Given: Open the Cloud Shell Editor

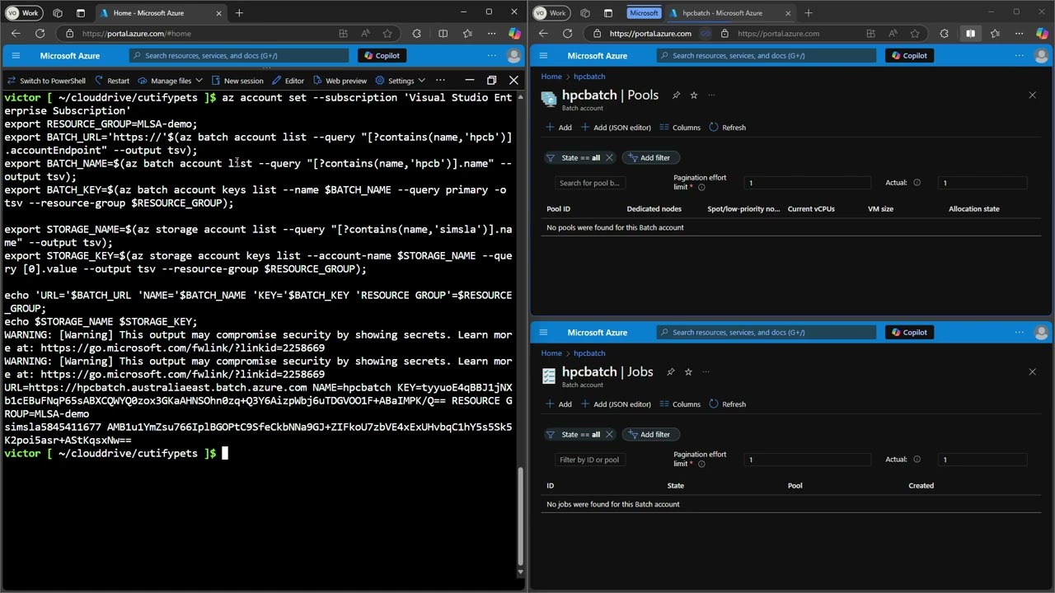Looking at the screenshot, I should pos(288,81).
